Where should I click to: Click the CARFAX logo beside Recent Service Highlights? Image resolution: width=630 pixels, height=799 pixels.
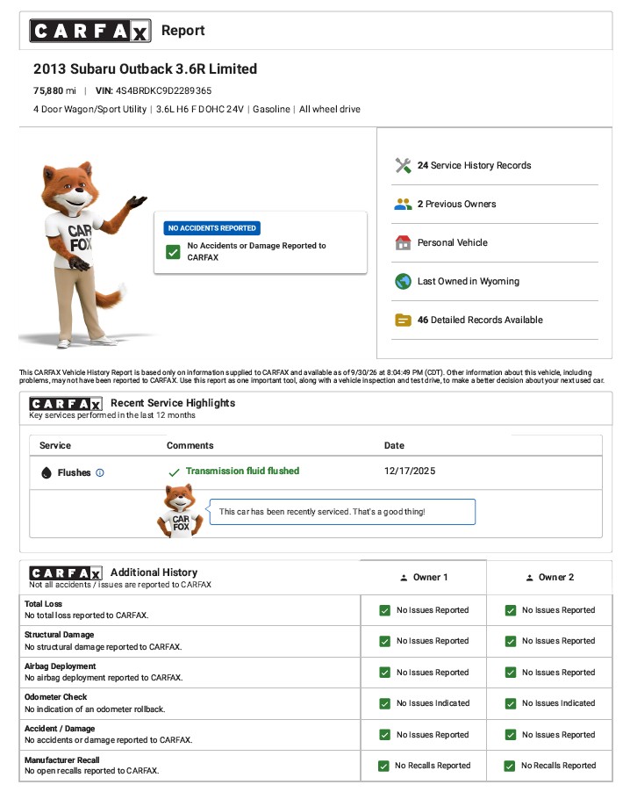(x=66, y=404)
